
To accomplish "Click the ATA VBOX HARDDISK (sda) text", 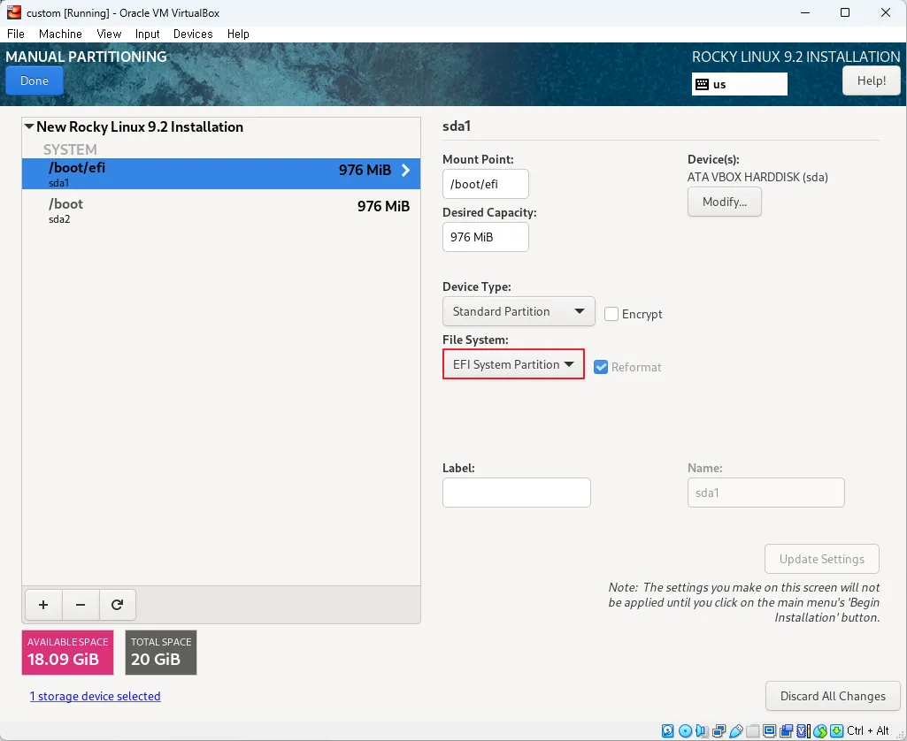I will pos(757,177).
